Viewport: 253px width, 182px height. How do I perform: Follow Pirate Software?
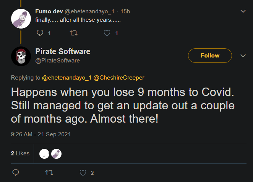coord(210,56)
